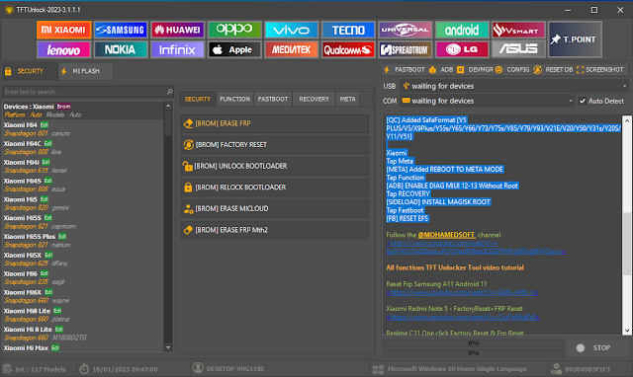Open the SECURTY function tab
This screenshot has width=633, height=377.
click(198, 99)
